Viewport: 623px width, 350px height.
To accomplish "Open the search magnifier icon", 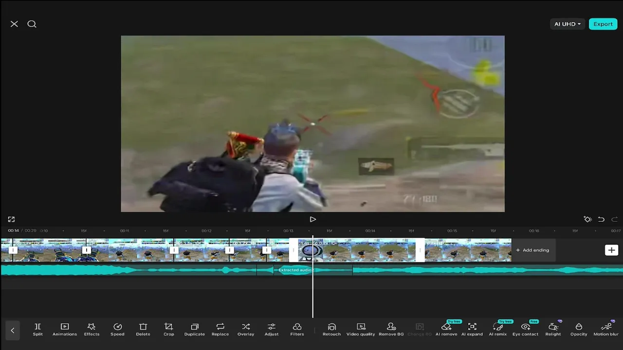I will (x=32, y=24).
